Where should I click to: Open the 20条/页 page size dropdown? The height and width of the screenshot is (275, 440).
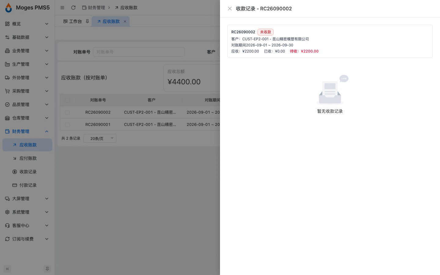(x=100, y=138)
